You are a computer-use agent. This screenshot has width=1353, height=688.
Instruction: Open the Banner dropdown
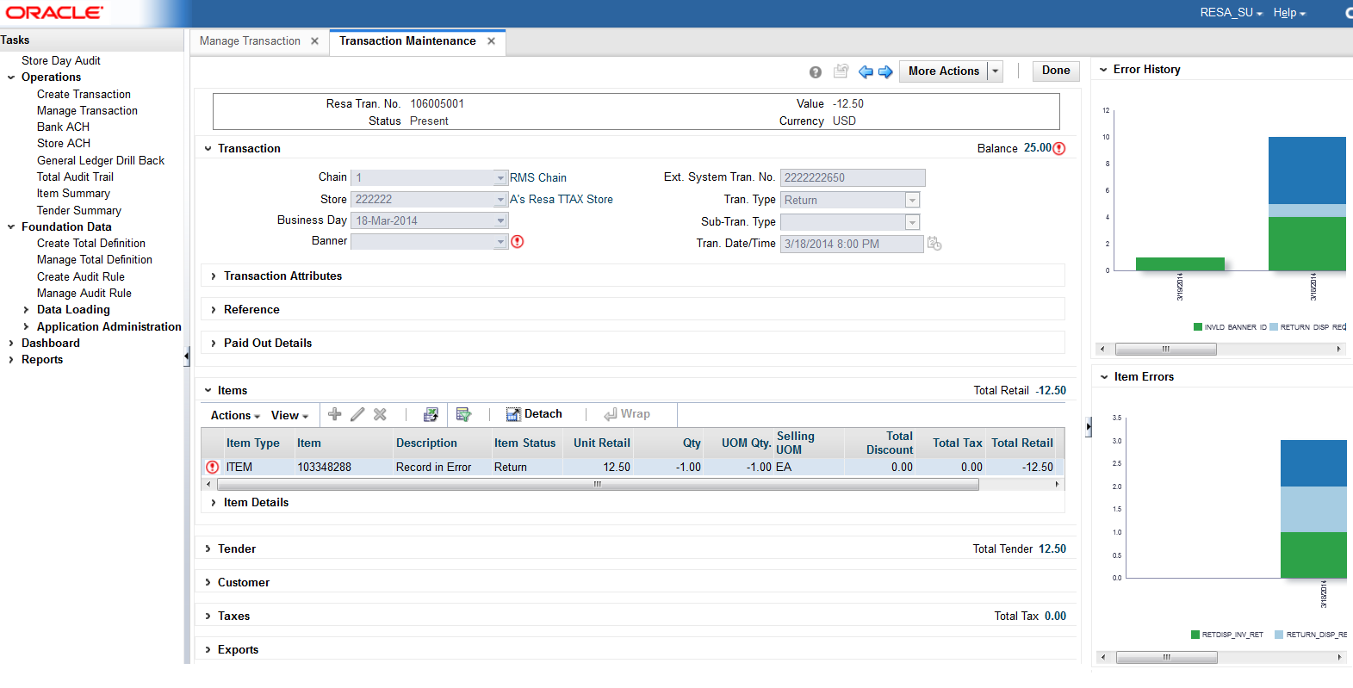[x=500, y=242]
